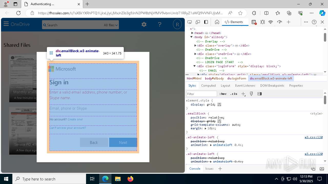Select body#allbody in the breadcrumb
This screenshot has height=184, width=328.
[214, 78]
